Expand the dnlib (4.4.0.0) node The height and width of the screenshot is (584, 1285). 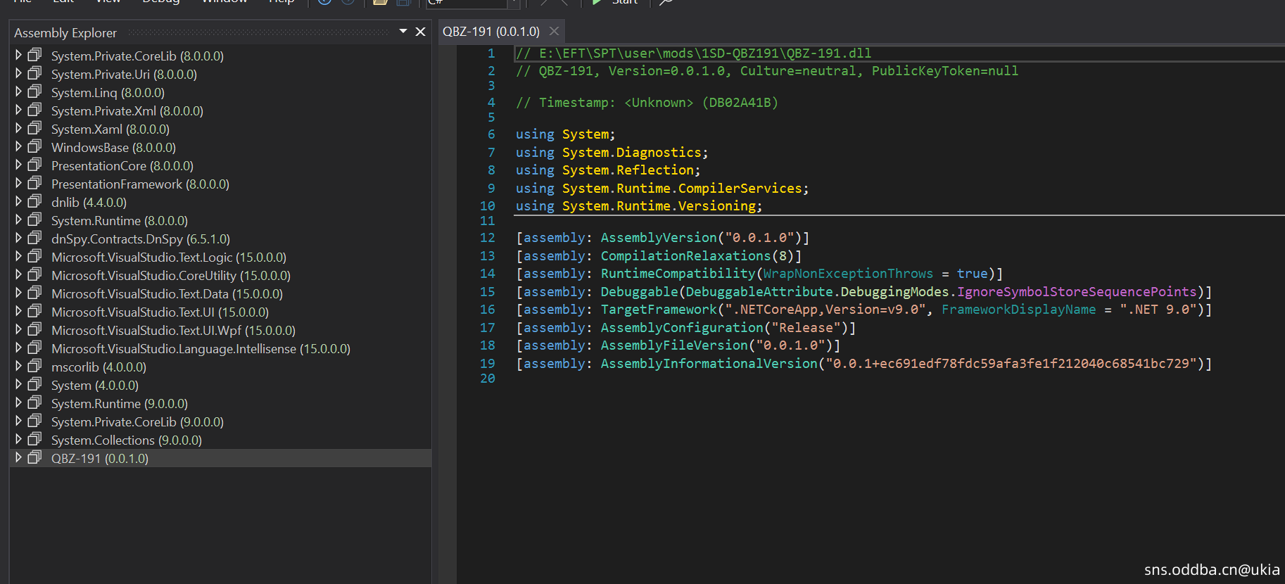pos(18,202)
